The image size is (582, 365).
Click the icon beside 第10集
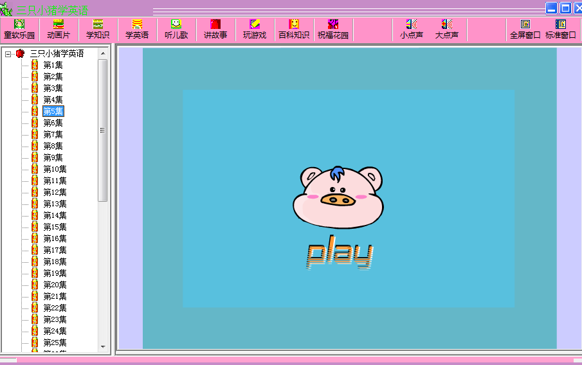tap(35, 169)
